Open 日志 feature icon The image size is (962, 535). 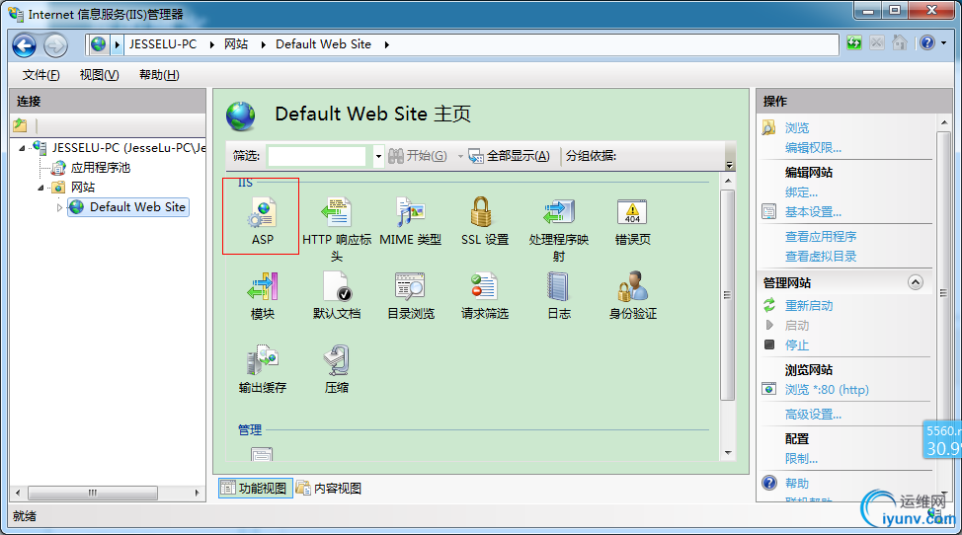559,295
